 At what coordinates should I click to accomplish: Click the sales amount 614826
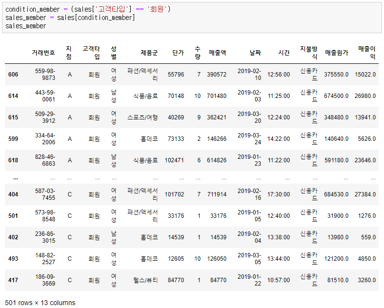[x=217, y=160]
